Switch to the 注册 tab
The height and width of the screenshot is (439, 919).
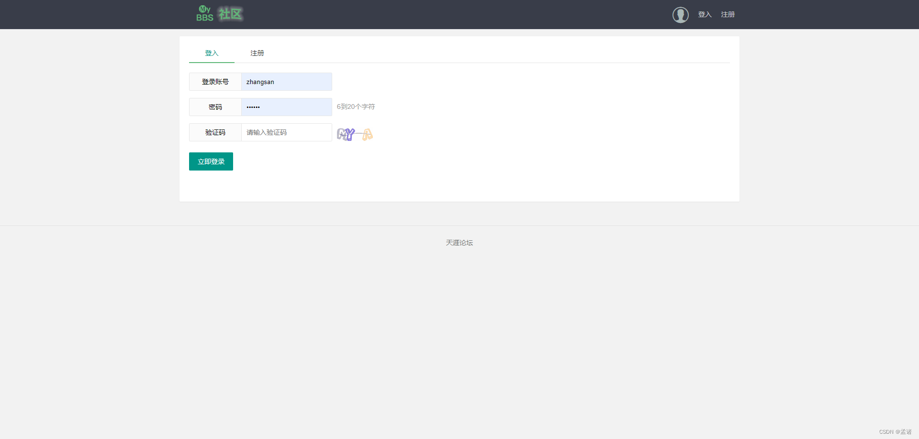click(x=257, y=53)
